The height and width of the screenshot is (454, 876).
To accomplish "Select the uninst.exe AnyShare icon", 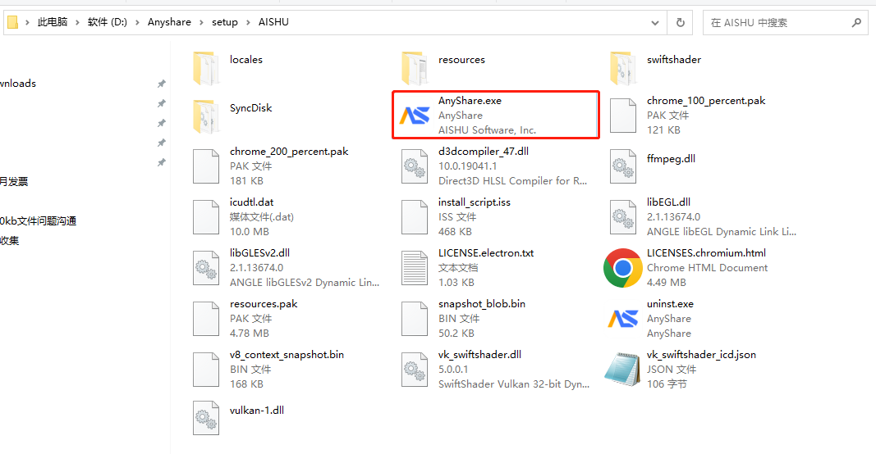I will (623, 319).
